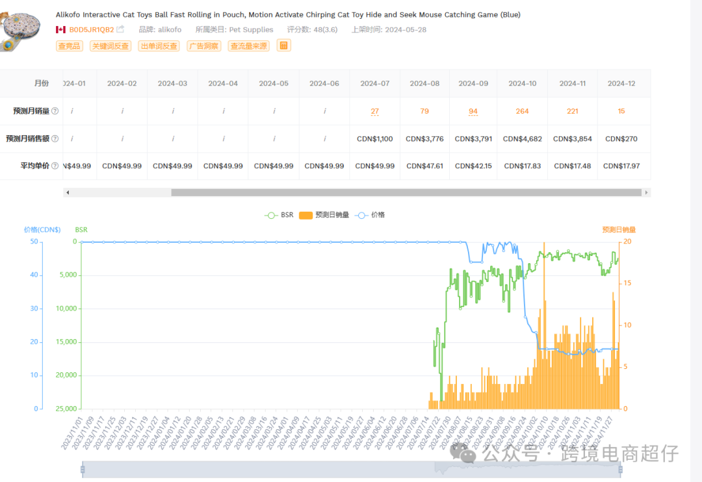
Task: Click the right arrow of the table scrollbar
Action: point(646,192)
